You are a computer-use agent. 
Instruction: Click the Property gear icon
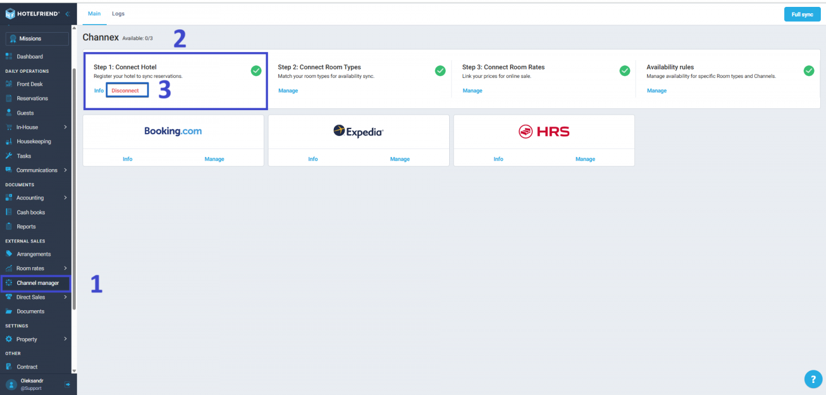9,339
